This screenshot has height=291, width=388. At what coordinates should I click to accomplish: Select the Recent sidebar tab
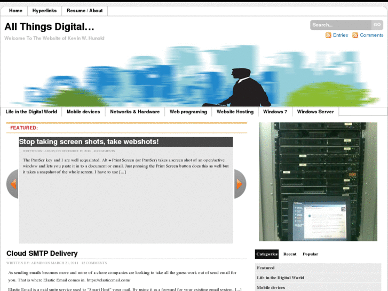point(290,254)
